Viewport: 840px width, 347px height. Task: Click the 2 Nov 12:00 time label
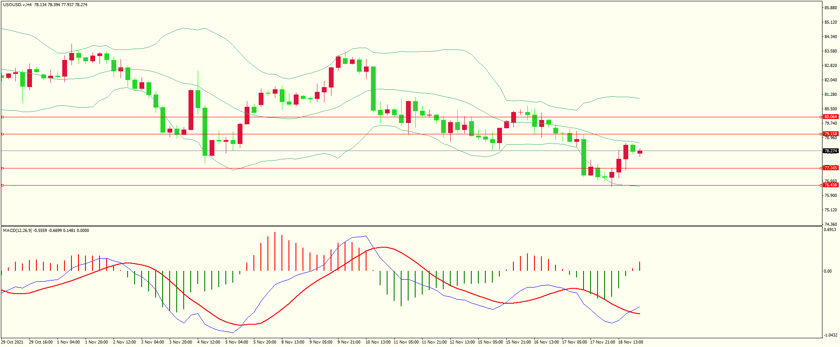(x=125, y=342)
